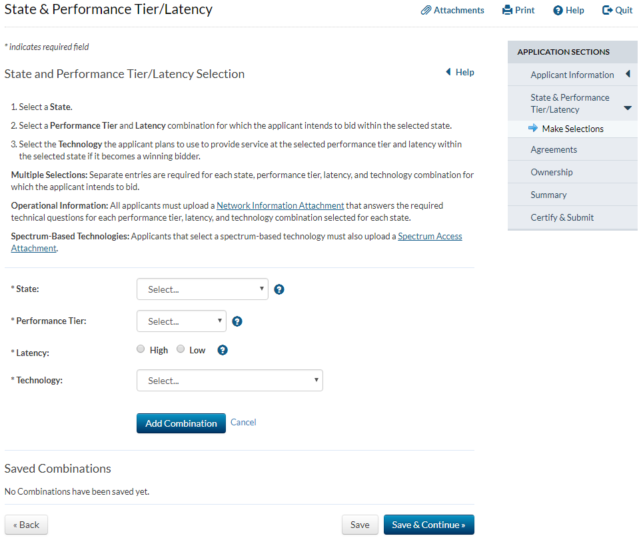The height and width of the screenshot is (546, 643).
Task: Click the section Help arrow icon
Action: click(x=448, y=72)
